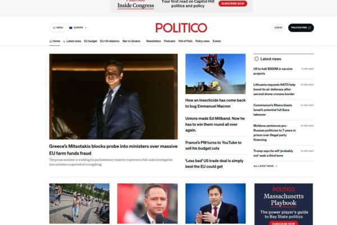Go to War in Ukraine section
This screenshot has height=225, width=337.
point(131,41)
